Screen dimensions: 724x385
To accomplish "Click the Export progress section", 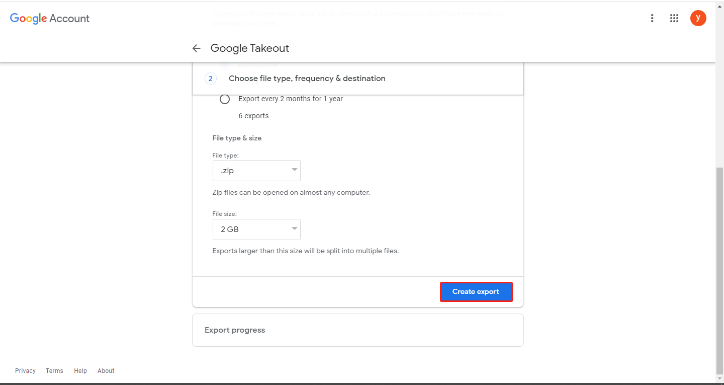I will tap(234, 330).
